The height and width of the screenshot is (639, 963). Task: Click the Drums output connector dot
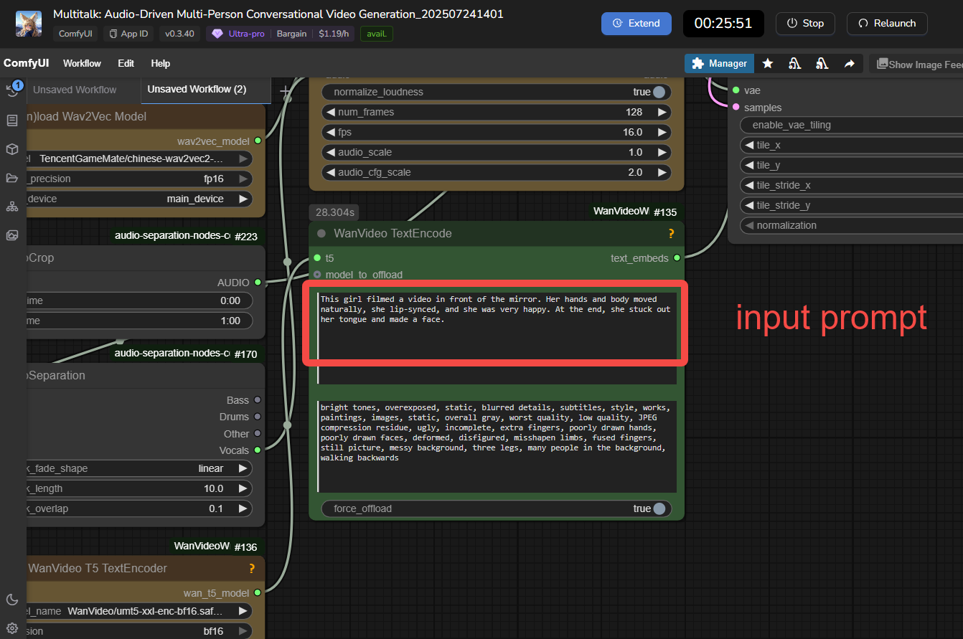click(x=258, y=417)
